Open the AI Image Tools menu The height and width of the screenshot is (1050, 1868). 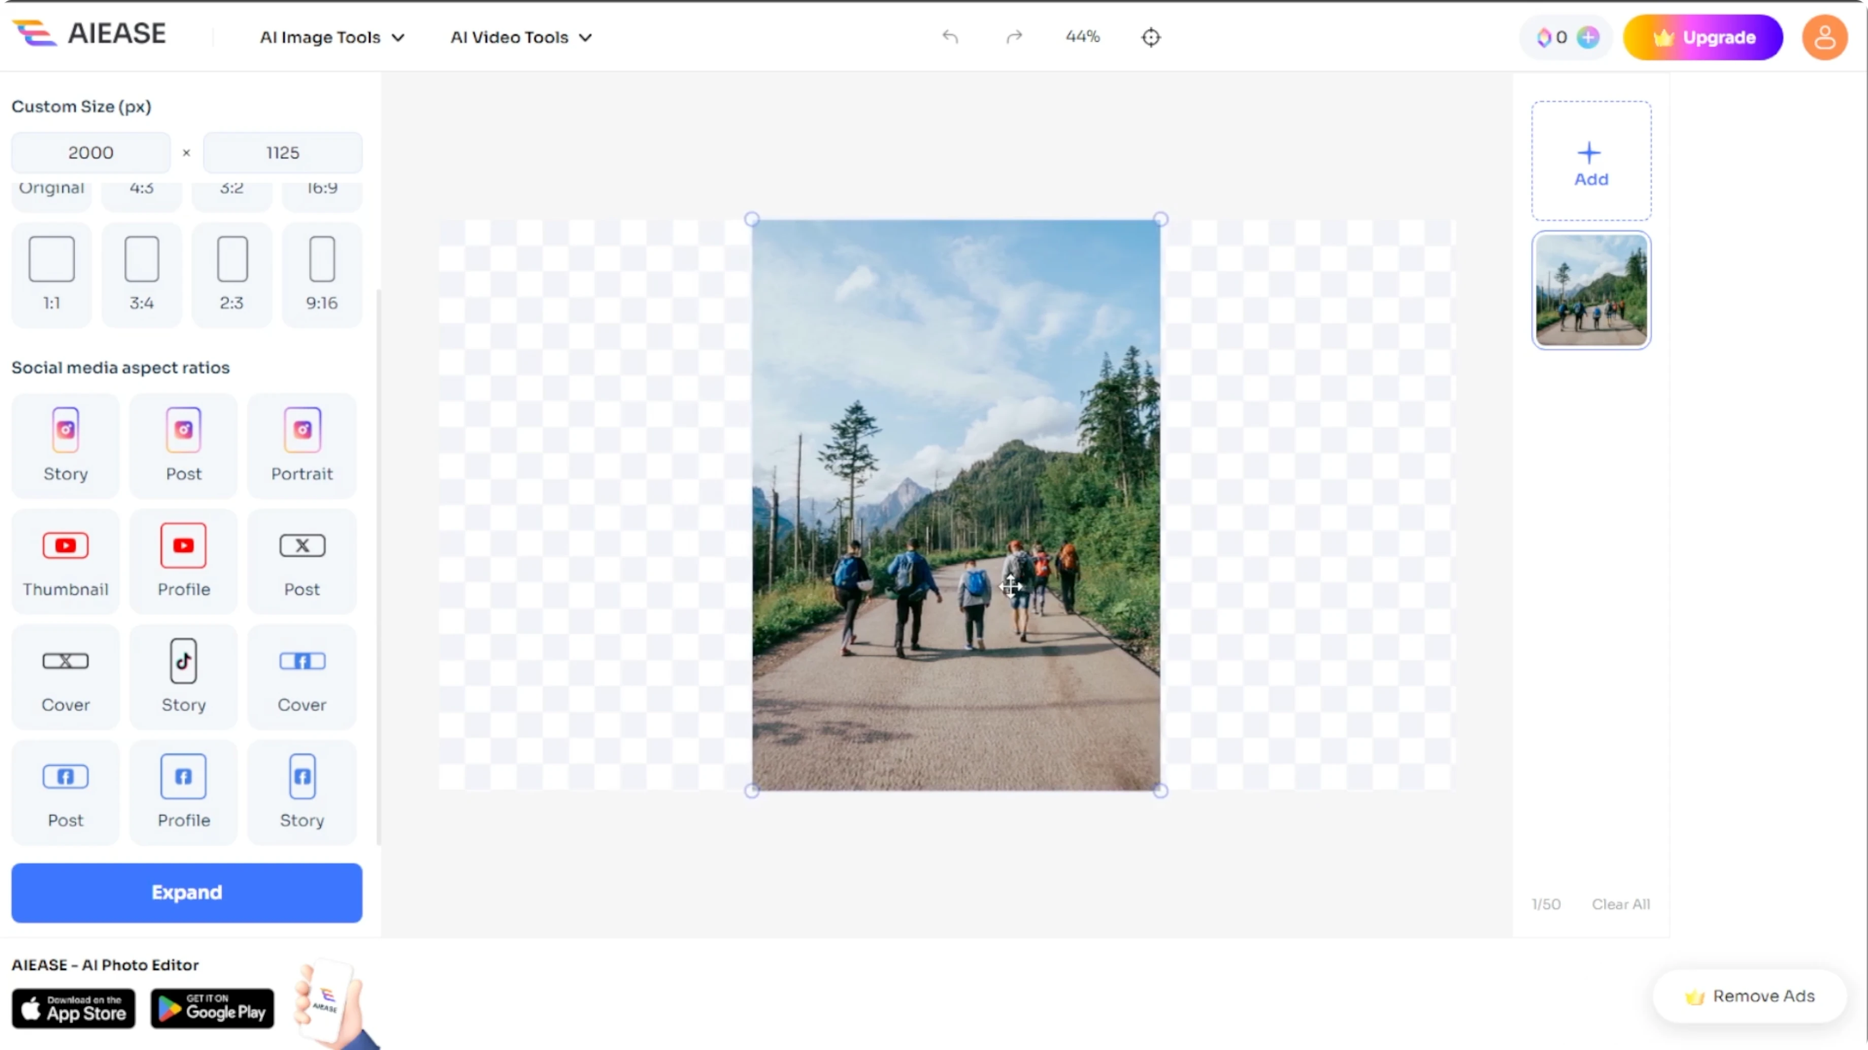332,37
